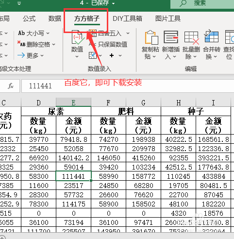Select cell containing 23517
Viewport: 234px width, 239px height.
73,186
